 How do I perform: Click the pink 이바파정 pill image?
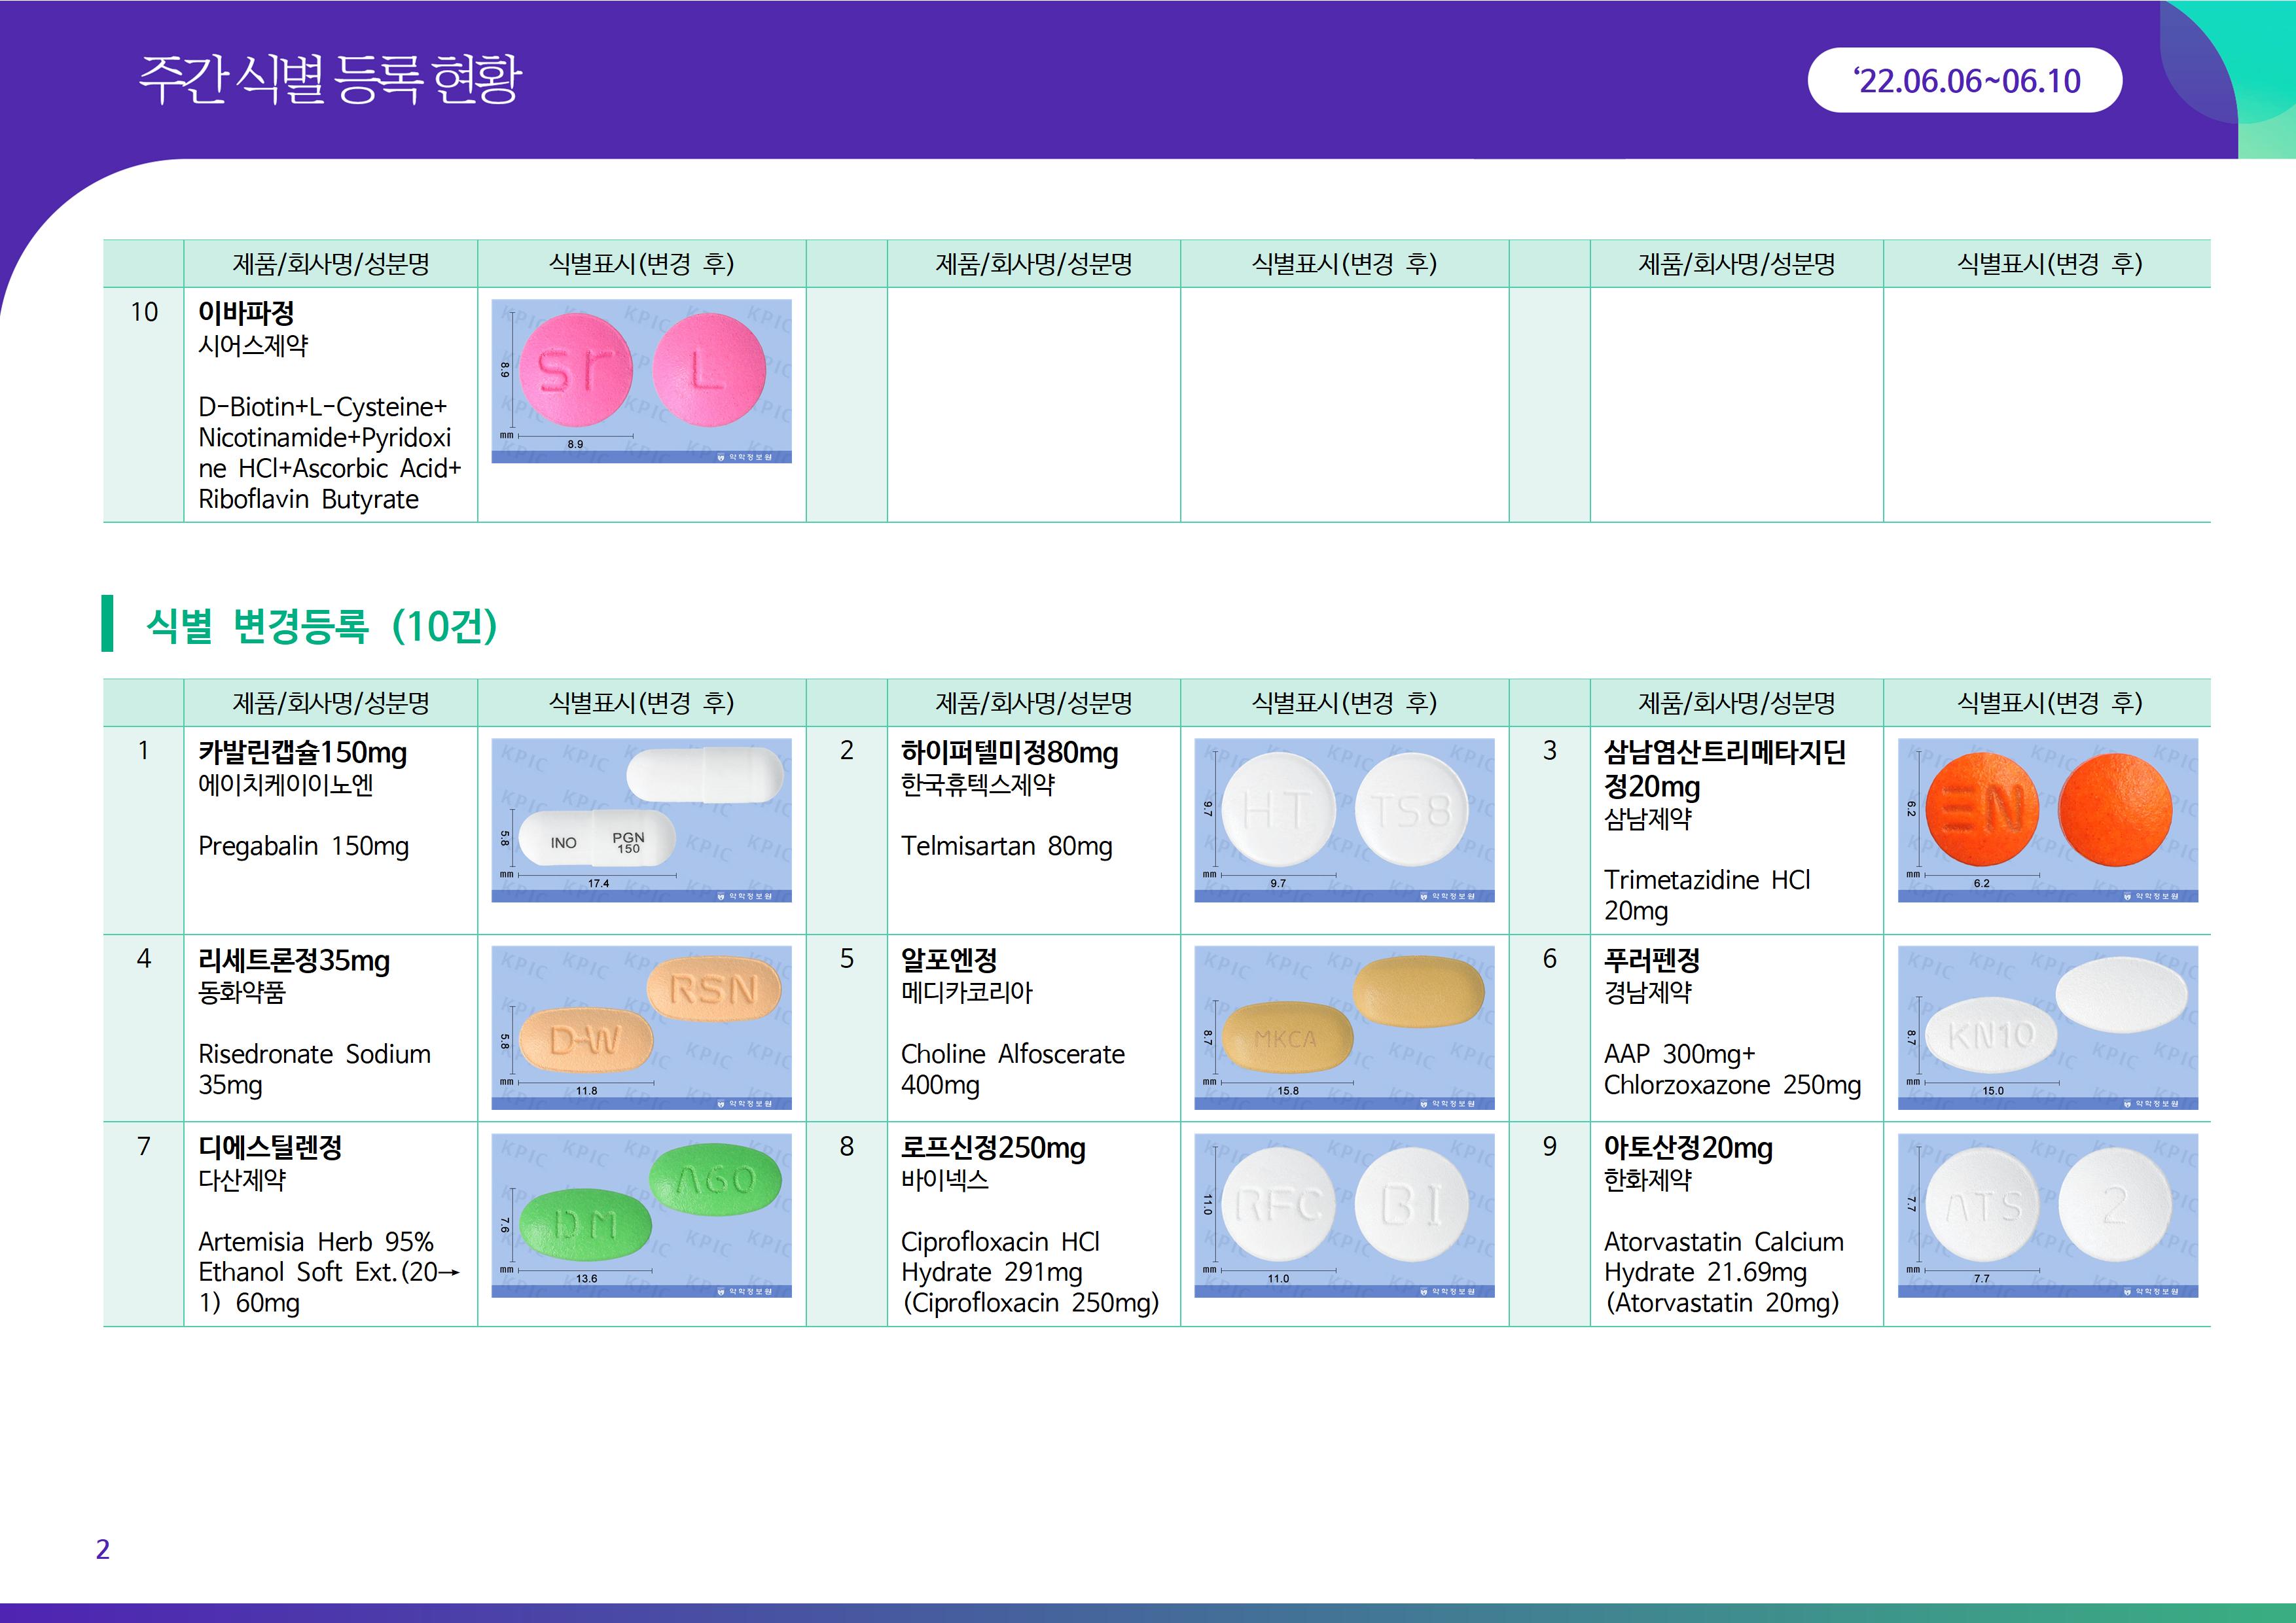pos(641,381)
